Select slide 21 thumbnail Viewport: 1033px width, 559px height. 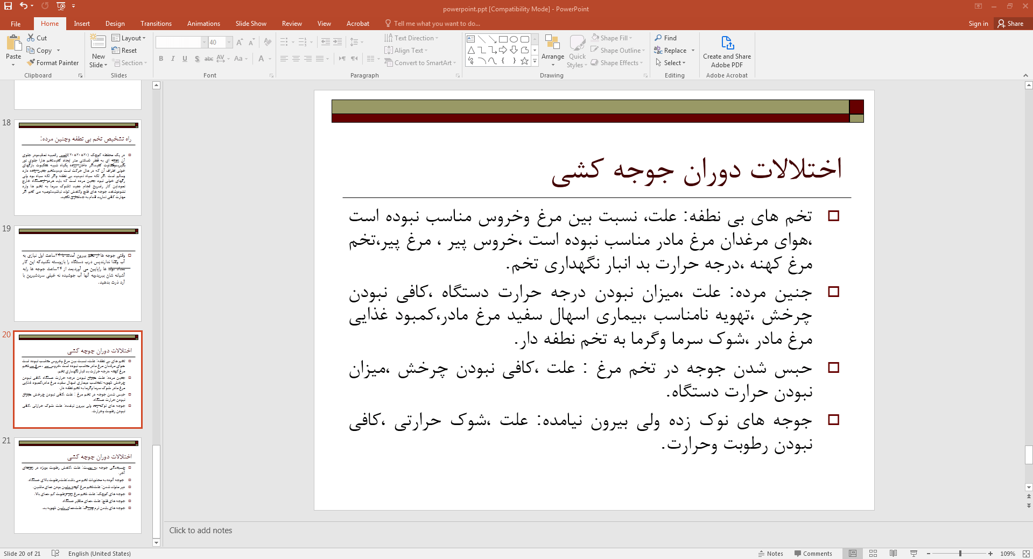[x=78, y=485]
